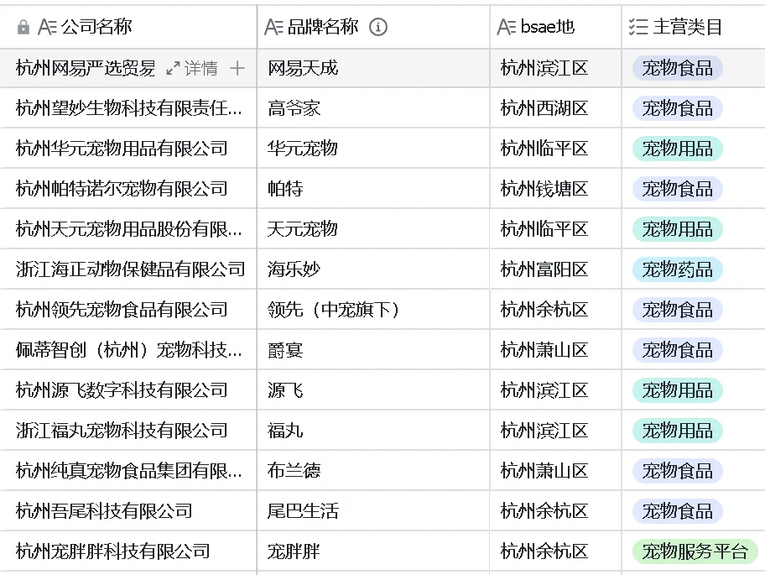
Task: Select the bsae地 column header
Action: point(555,27)
